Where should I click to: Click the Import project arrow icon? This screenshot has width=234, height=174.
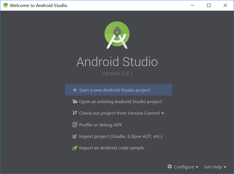[x=75, y=136]
